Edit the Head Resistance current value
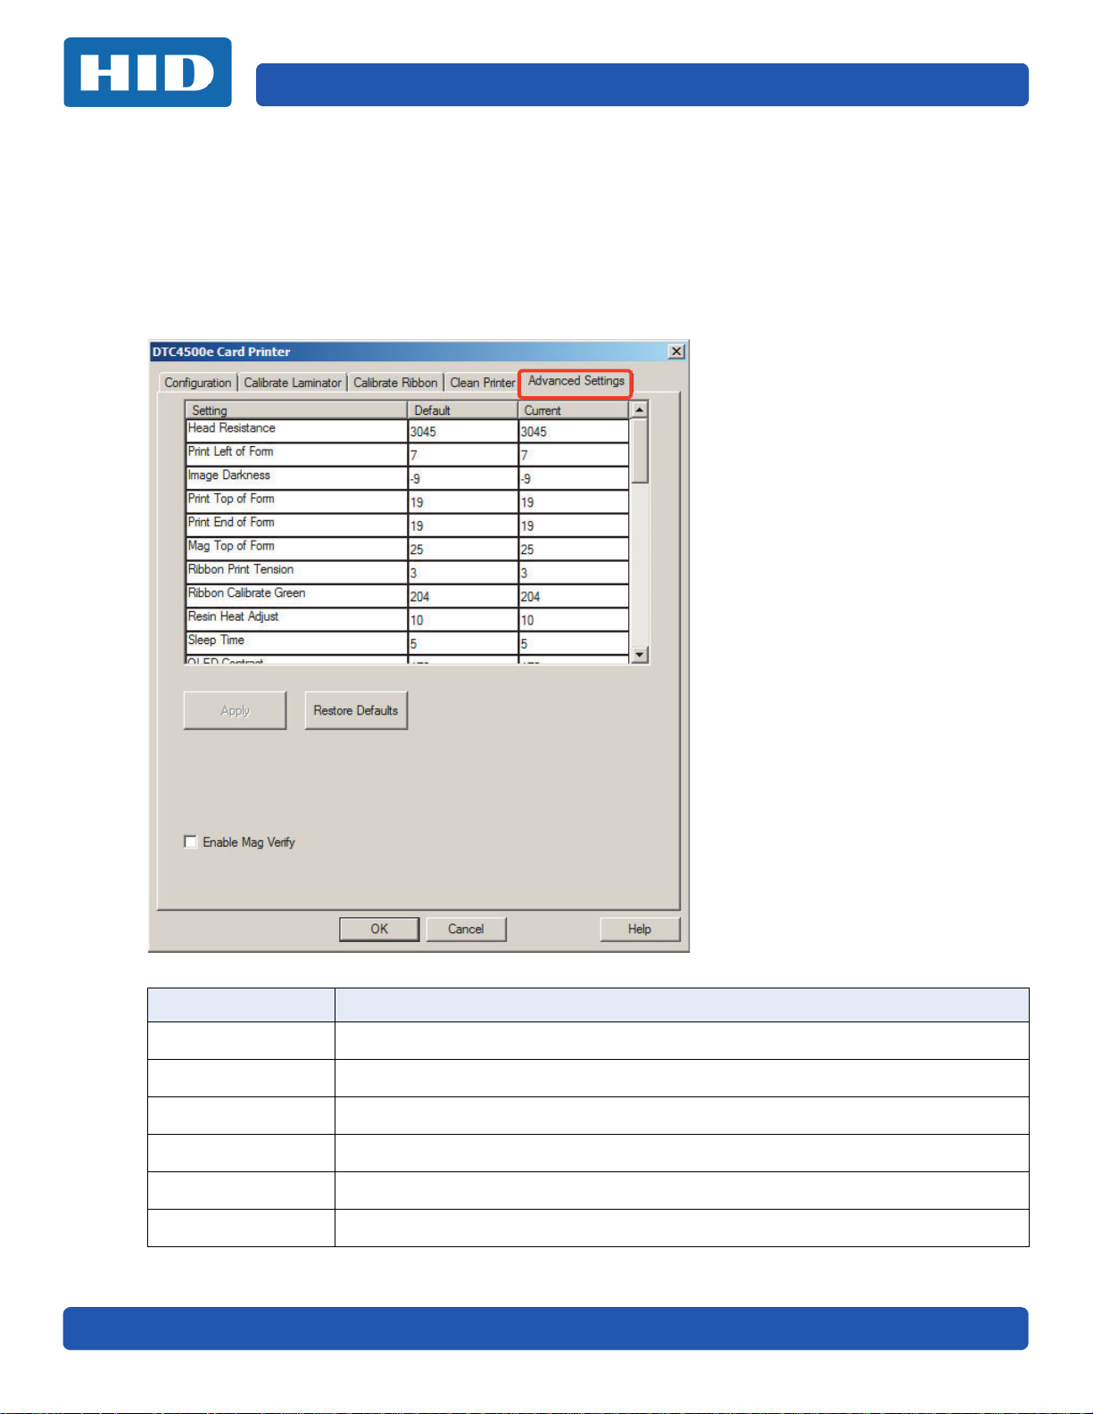This screenshot has width=1093, height=1414. click(x=573, y=432)
